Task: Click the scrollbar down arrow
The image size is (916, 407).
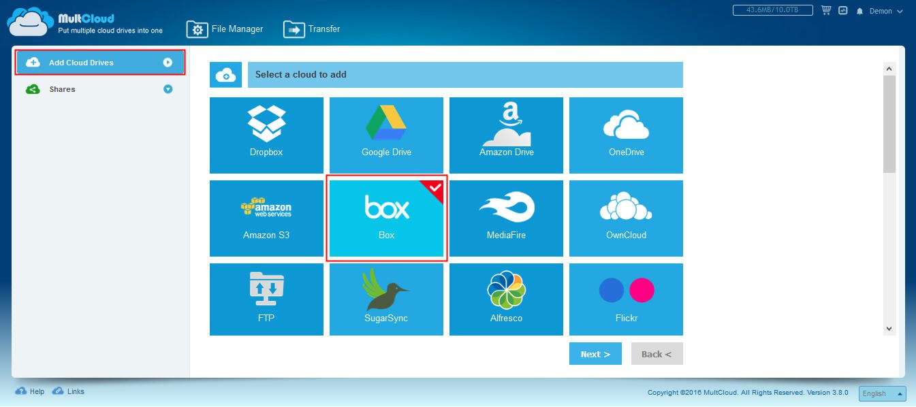Action: click(889, 328)
